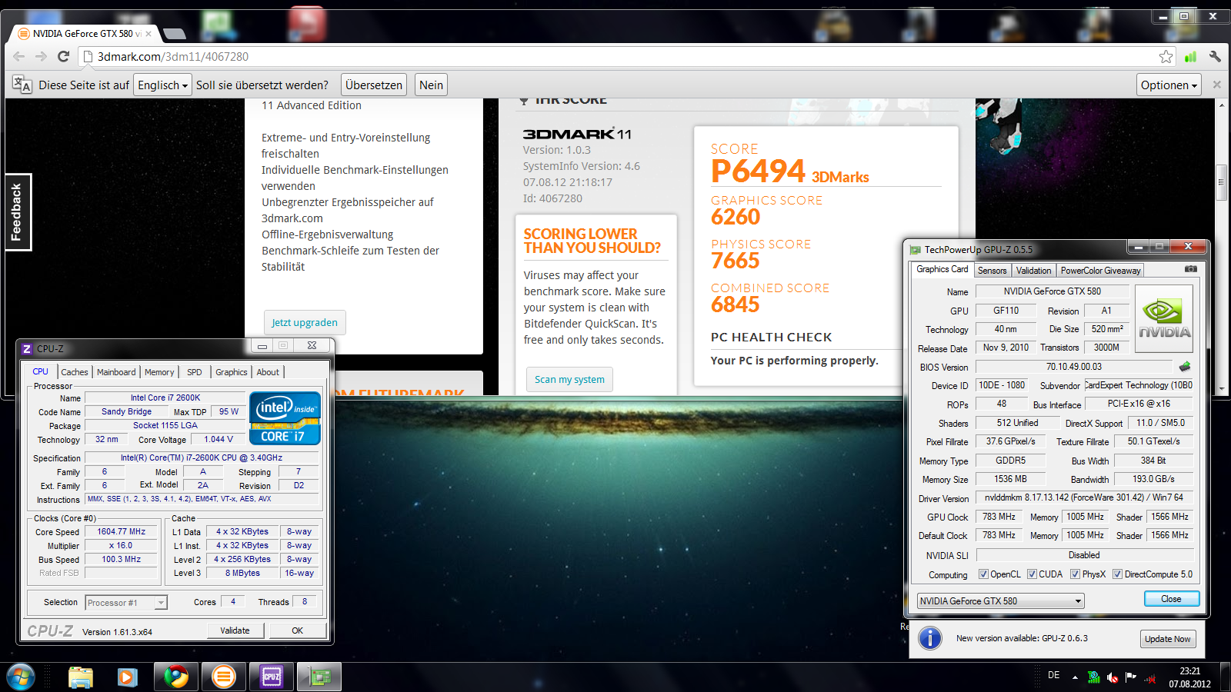Toggle the PhysX checkbox in GPU-Z
Screen dimensions: 1231x692
[1075, 574]
